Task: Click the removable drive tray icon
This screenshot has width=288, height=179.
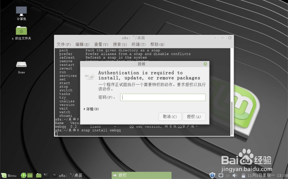Action: pyautogui.click(x=243, y=175)
